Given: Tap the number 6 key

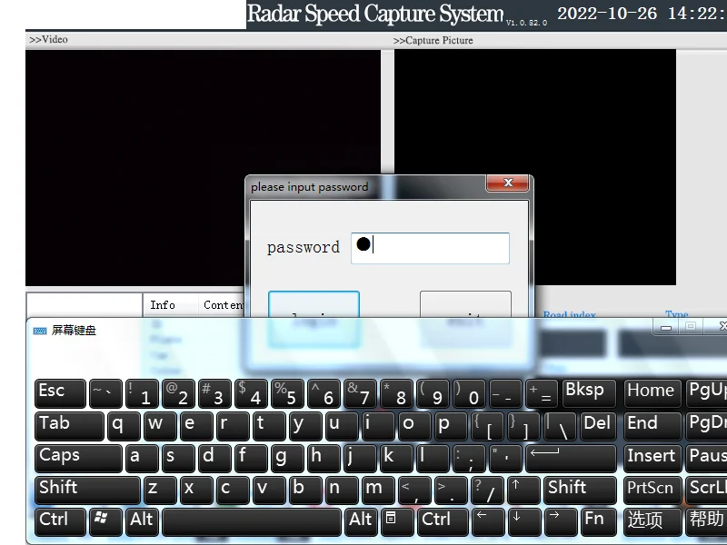Looking at the screenshot, I should (324, 393).
